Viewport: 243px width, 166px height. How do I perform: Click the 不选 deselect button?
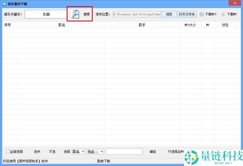[52, 152]
